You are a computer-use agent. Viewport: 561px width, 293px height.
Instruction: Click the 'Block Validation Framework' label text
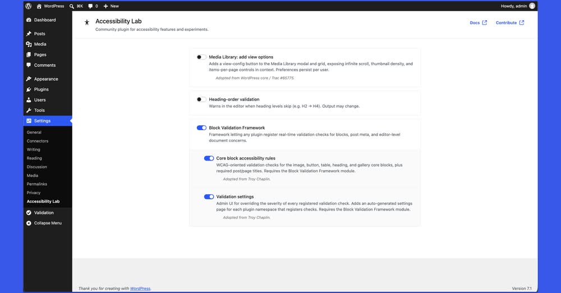click(x=237, y=128)
